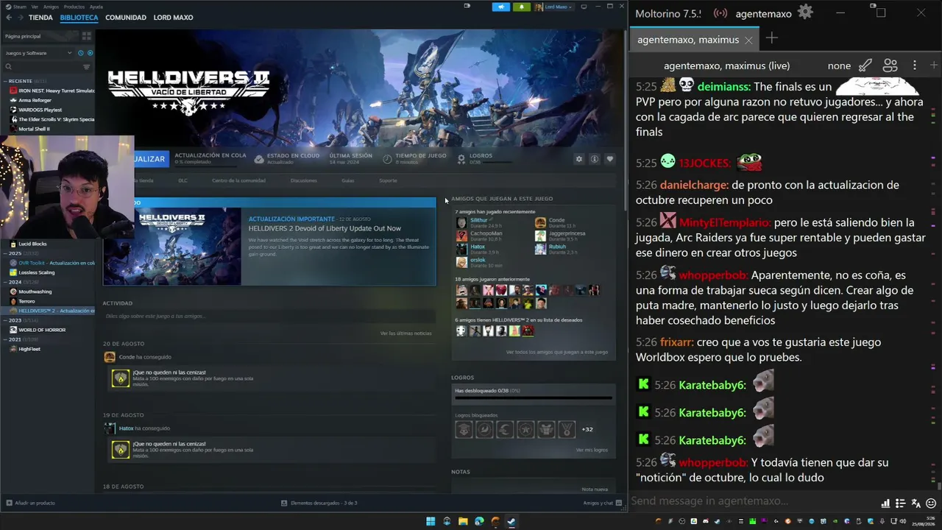Click 'Añadir un producto' in Steam
This screenshot has width=942, height=530.
click(31, 503)
